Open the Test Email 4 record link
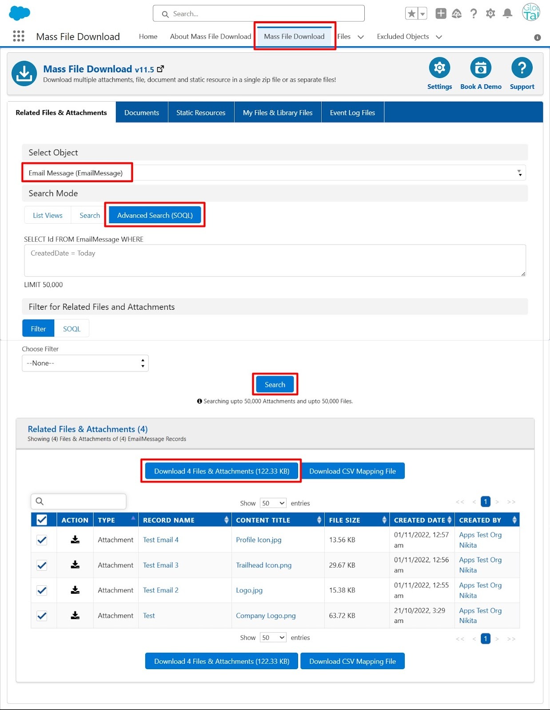 click(160, 540)
